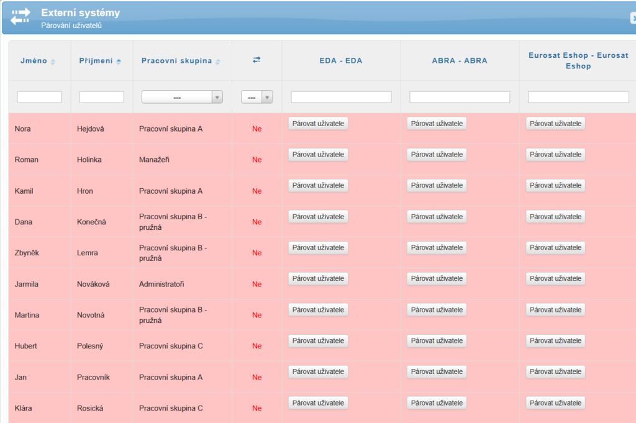Pair Nora Hejdová in Eurosat Eshop column
Viewport: 636px width, 423px height.
click(556, 124)
